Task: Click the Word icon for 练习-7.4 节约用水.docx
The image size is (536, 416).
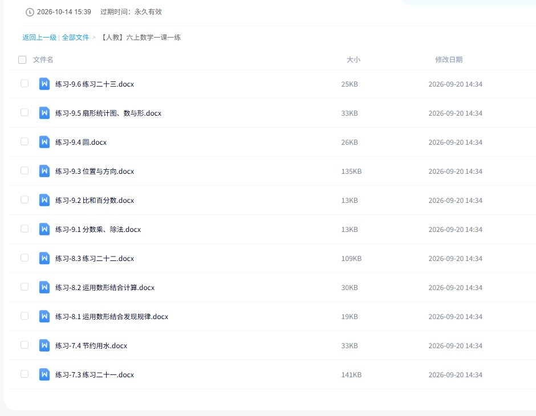Action: pyautogui.click(x=44, y=345)
